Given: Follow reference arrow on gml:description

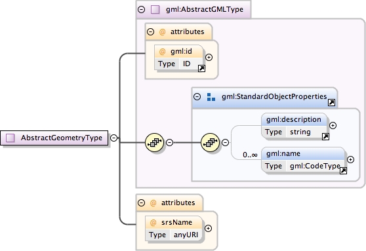Looking at the screenshot, I should point(325,137).
